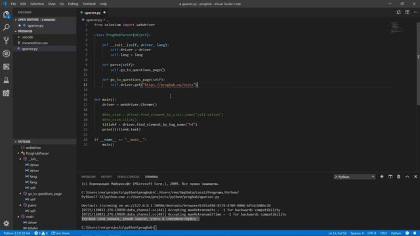This screenshot has height=236, width=420.
Task: Open the notifications bell in status bar
Action: tap(415, 233)
